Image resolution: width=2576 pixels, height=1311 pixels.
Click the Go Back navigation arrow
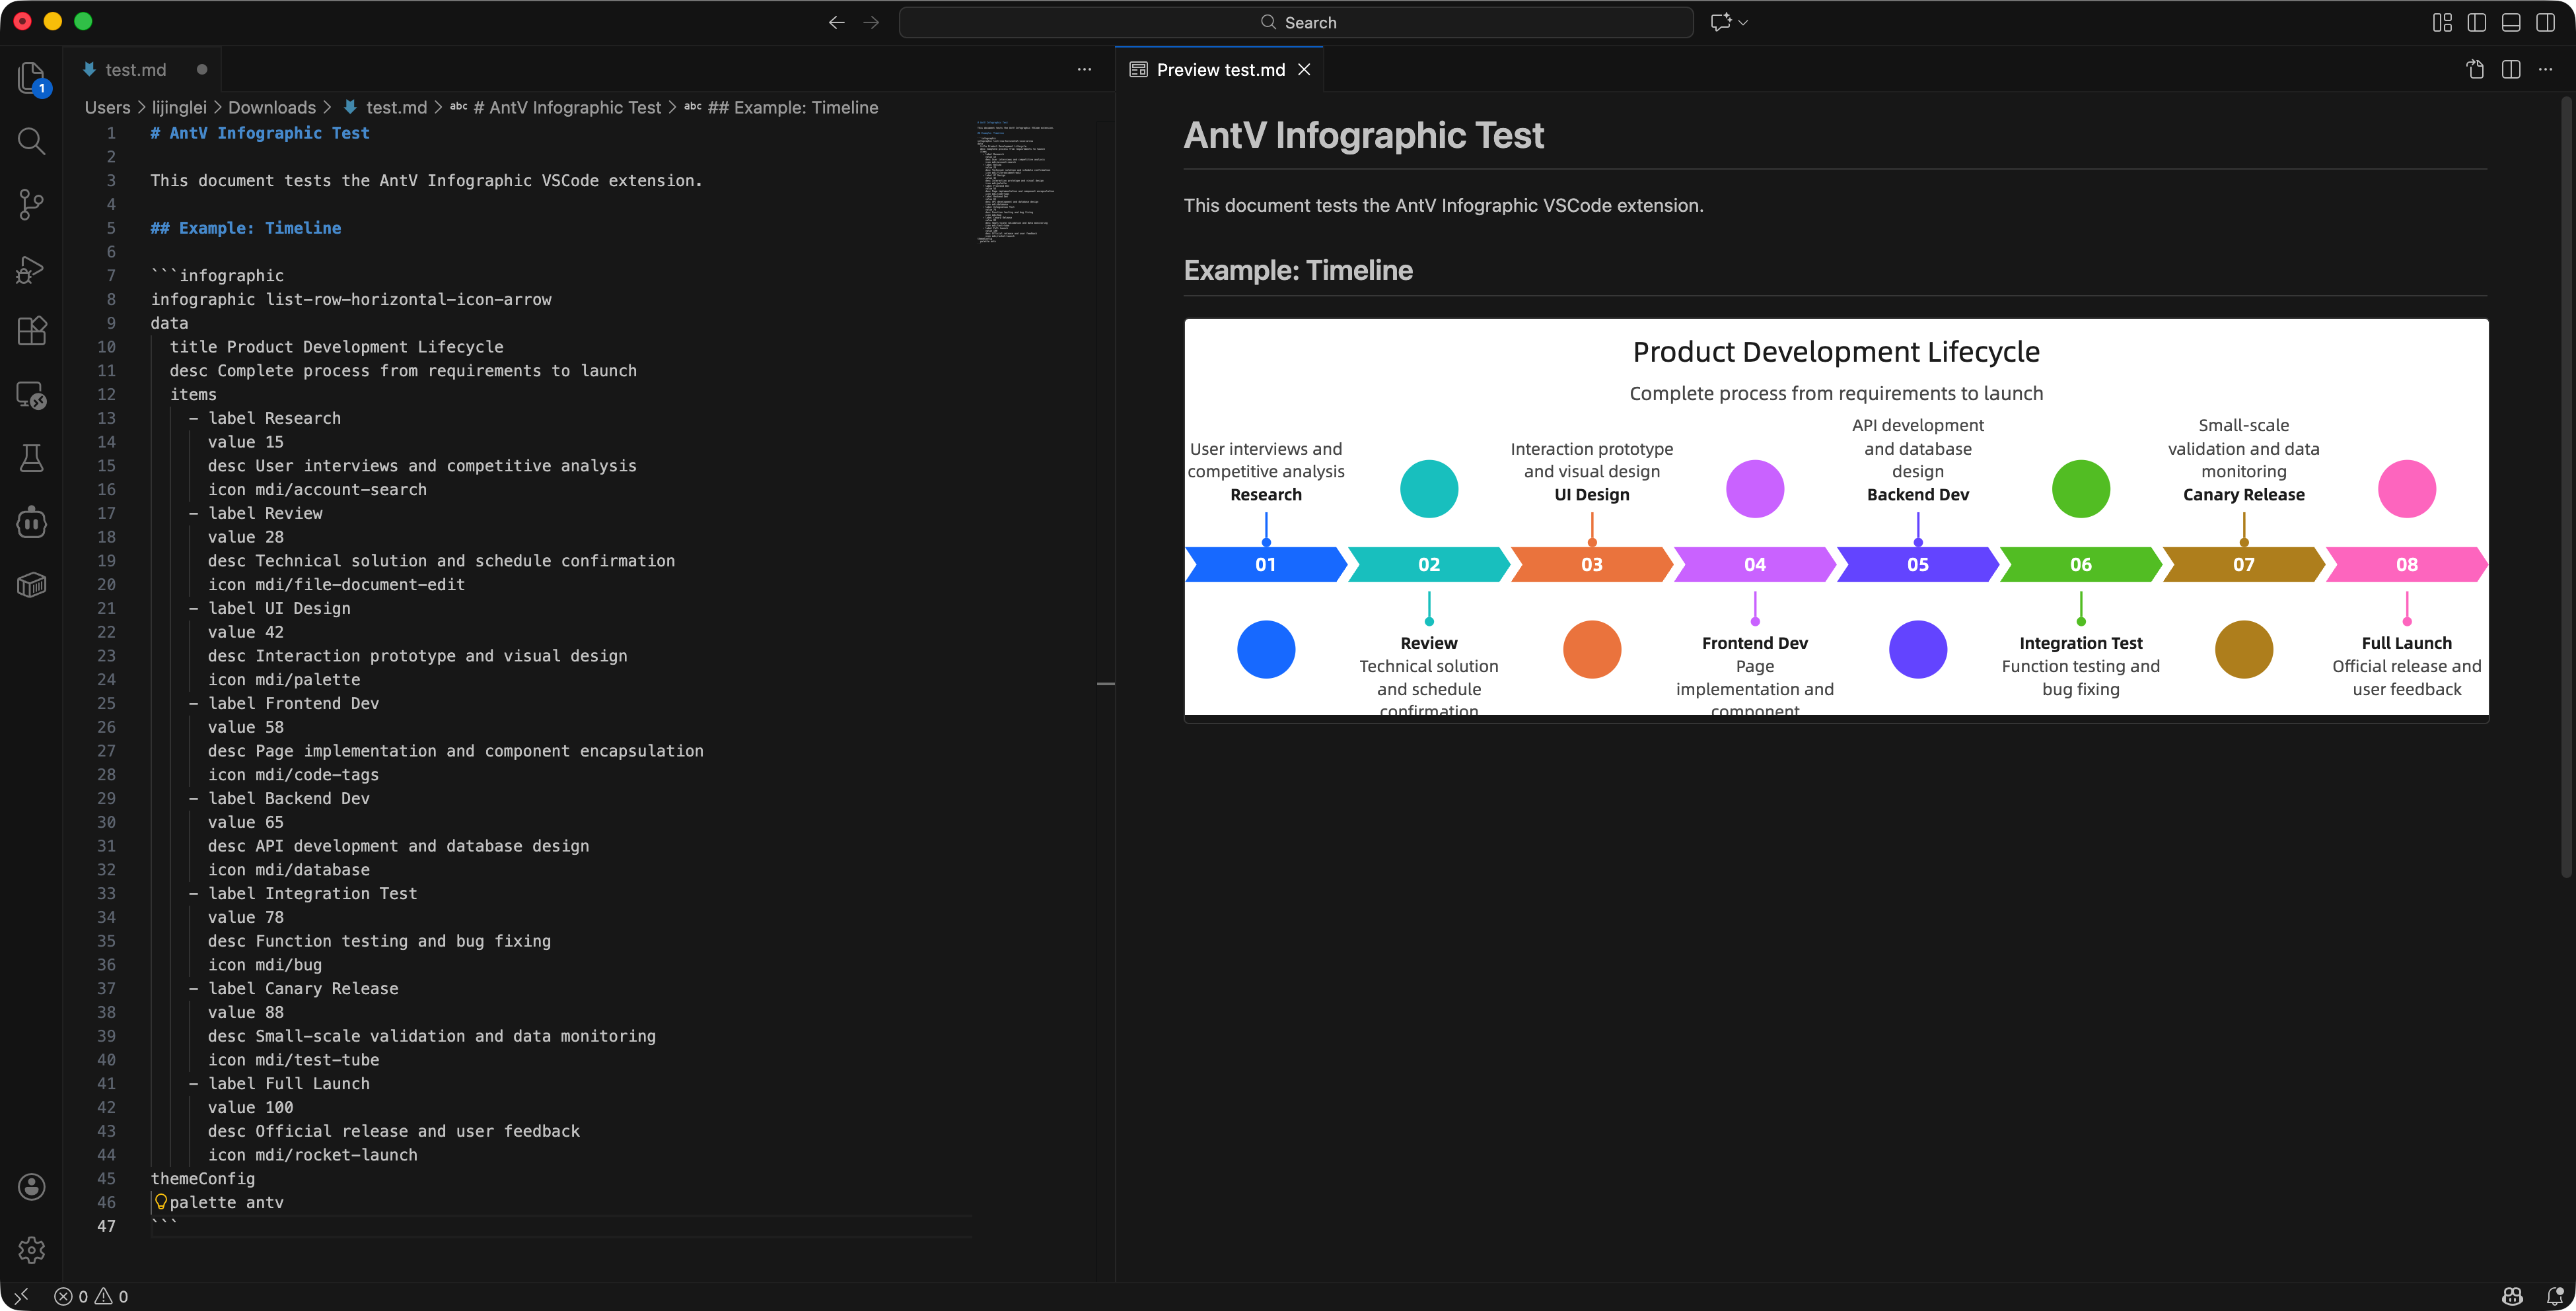(x=836, y=22)
